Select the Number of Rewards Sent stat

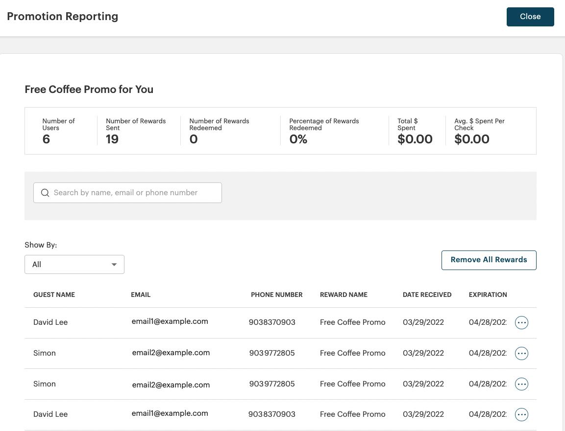tap(136, 131)
